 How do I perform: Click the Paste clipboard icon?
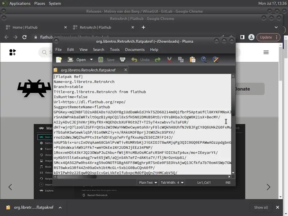(192, 60)
